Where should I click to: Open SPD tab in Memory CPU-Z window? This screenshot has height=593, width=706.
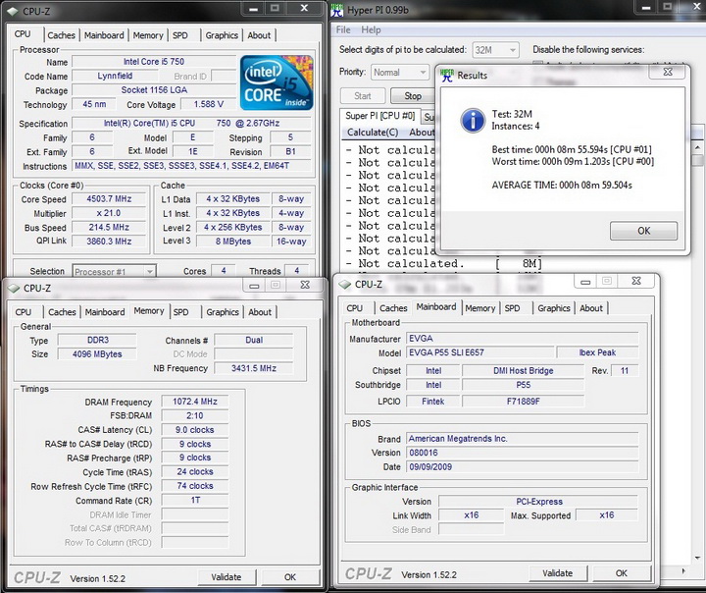[x=181, y=312]
